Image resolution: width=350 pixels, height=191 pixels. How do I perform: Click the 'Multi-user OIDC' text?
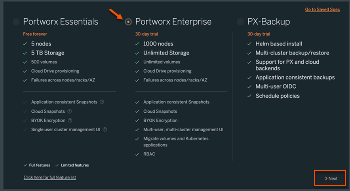(x=276, y=87)
